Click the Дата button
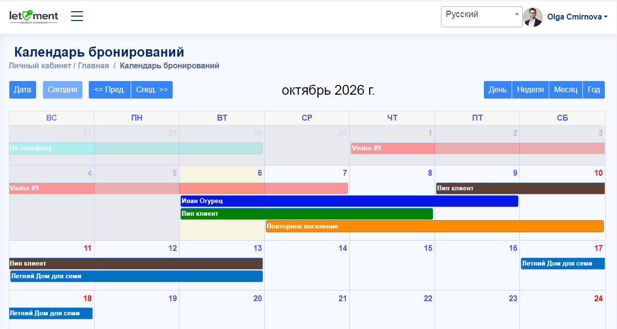The height and width of the screenshot is (329, 617). coord(22,90)
